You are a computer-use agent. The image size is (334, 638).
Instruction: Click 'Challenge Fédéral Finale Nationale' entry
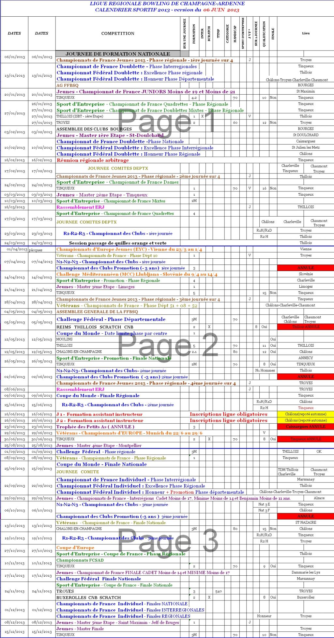(99, 579)
